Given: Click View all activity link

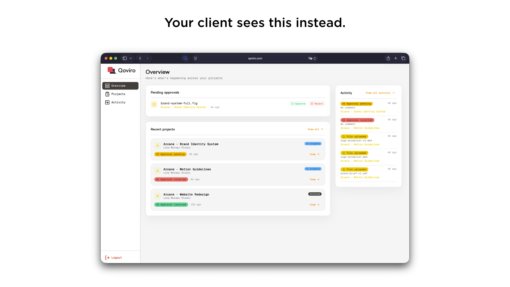Looking at the screenshot, I should (x=380, y=93).
